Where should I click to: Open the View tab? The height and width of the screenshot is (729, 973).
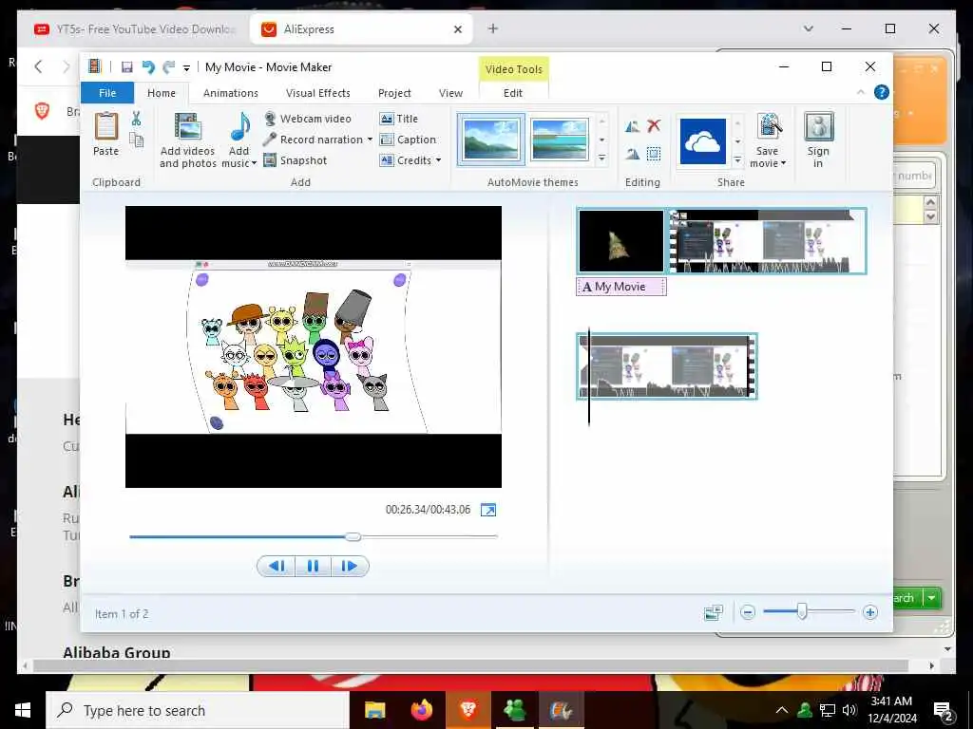tap(450, 93)
